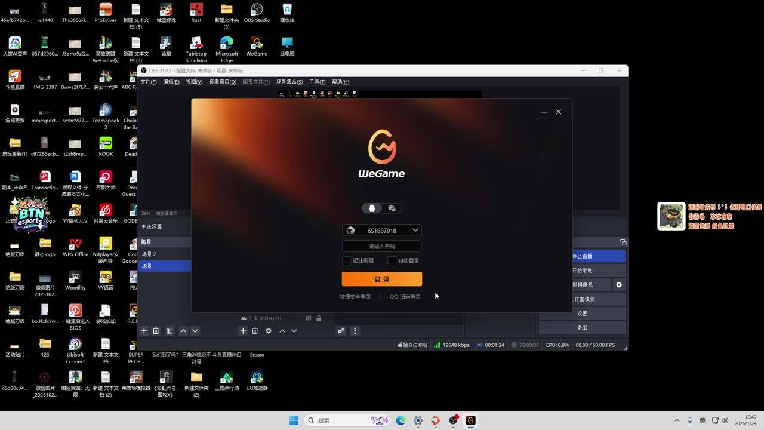The image size is (764, 430).
Task: Select the 斗鱼直播 desktop icon
Action: click(x=15, y=80)
